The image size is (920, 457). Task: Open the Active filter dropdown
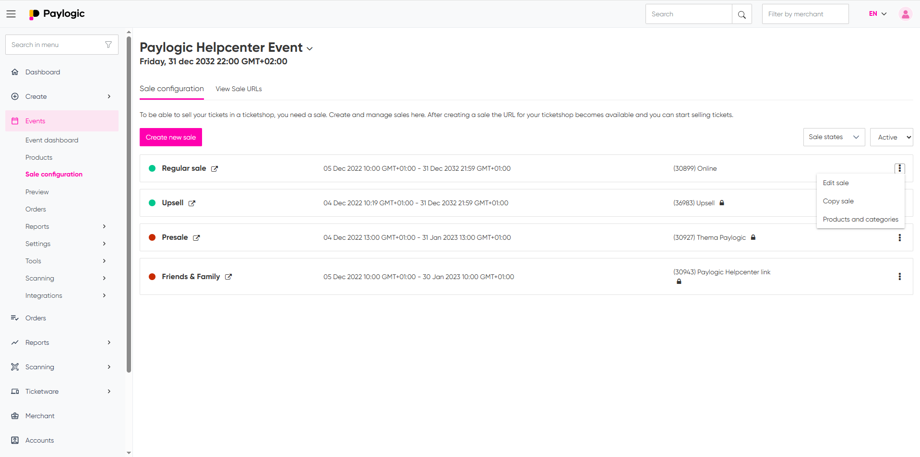tap(892, 137)
